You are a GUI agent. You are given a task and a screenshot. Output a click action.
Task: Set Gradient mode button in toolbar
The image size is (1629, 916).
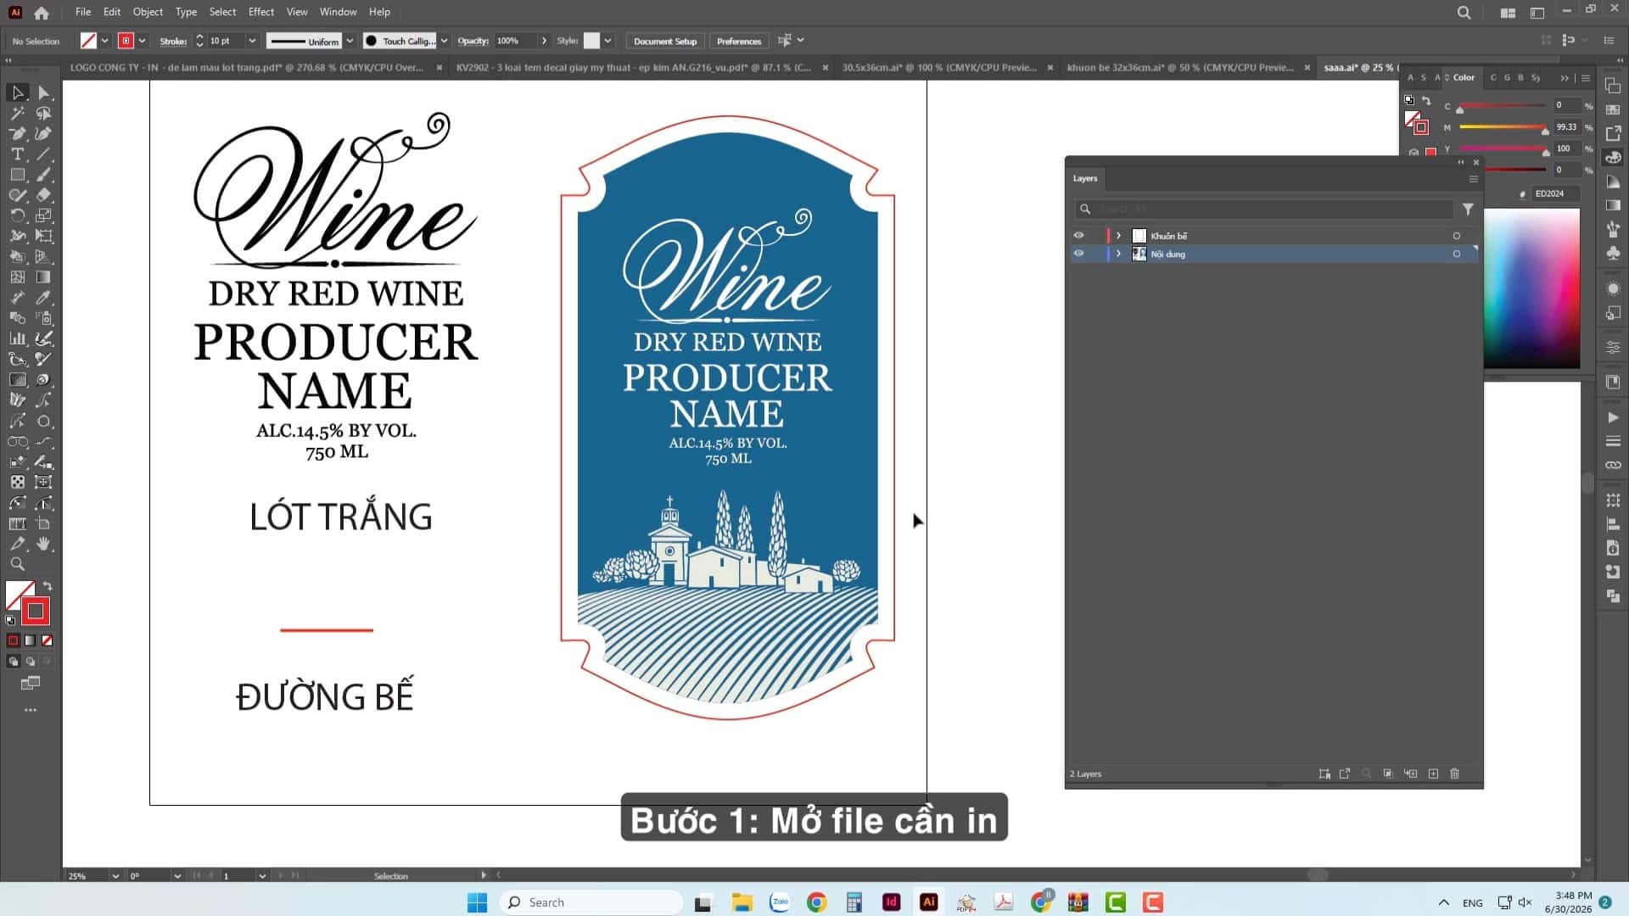point(31,640)
